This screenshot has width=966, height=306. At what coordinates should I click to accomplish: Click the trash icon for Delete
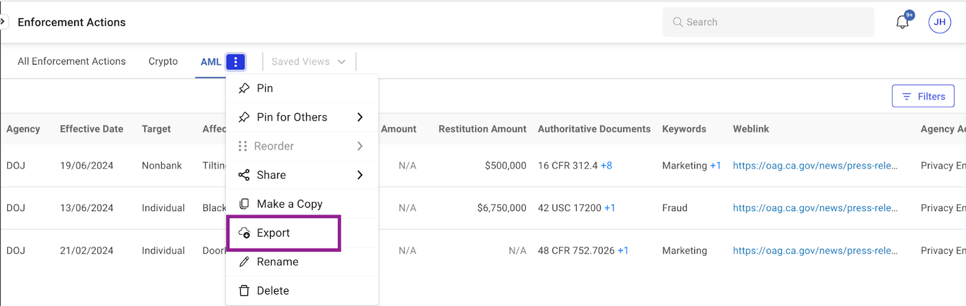[244, 291]
